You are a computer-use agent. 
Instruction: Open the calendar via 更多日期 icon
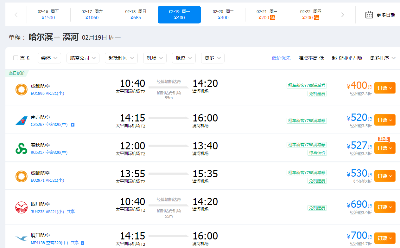(x=369, y=14)
